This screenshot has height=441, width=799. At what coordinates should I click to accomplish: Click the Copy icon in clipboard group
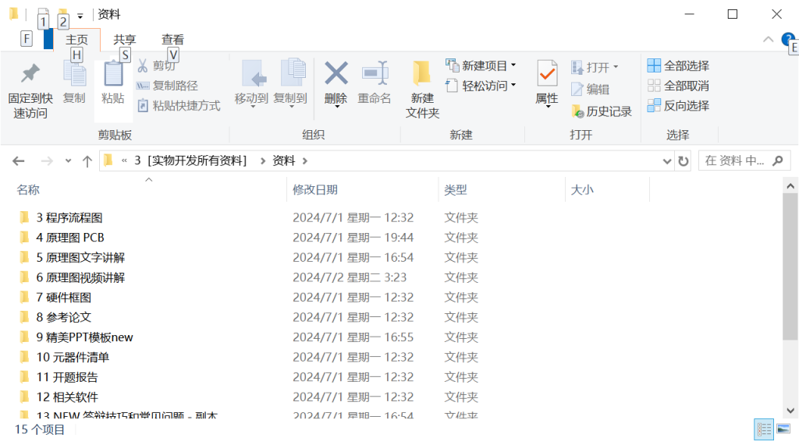74,74
